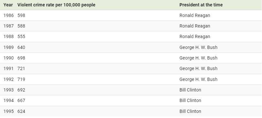Select the 1994 year cell
Viewport: 262px width, 118px height.
pos(9,100)
